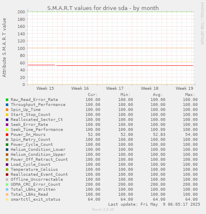Select the Spin_Up_Time legend label
Screen dimensions: 206x214
tap(26, 110)
